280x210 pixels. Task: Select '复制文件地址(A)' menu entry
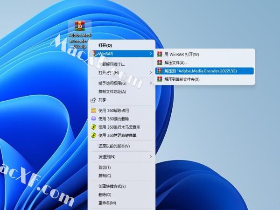(x=112, y=91)
